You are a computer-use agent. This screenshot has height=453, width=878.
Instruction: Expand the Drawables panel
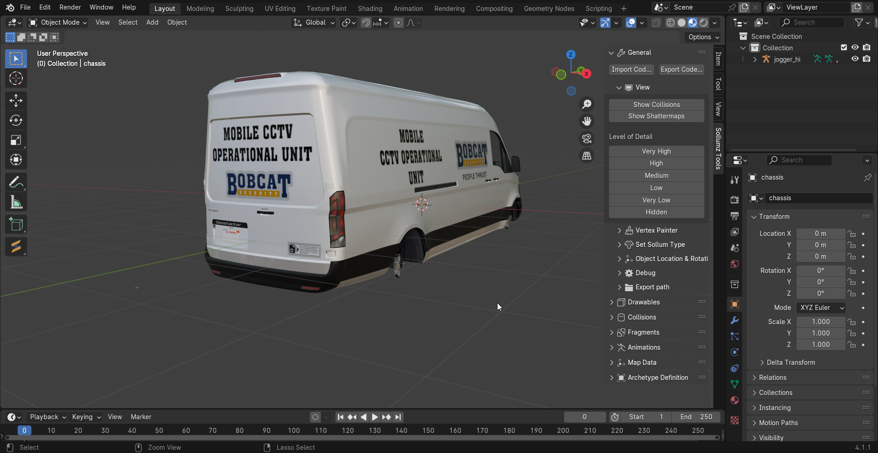click(x=643, y=302)
